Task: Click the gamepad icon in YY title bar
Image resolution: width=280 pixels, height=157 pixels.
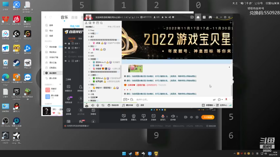Action: [x=210, y=17]
